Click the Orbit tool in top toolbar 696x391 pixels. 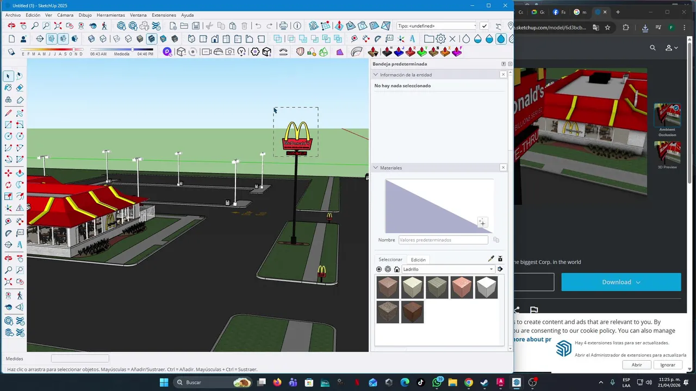coord(11,26)
